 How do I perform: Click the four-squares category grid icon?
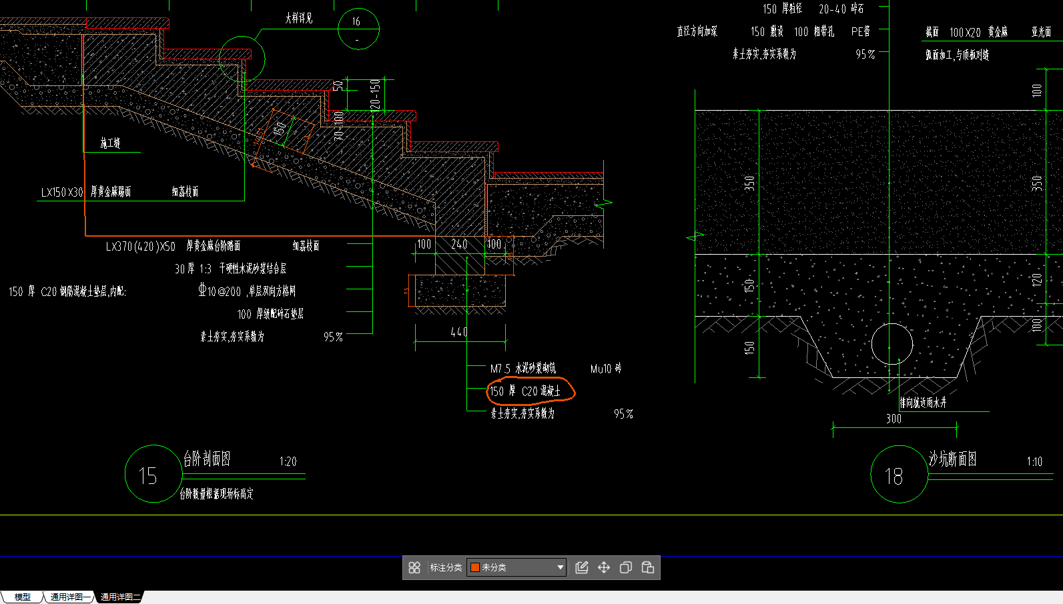coord(414,567)
